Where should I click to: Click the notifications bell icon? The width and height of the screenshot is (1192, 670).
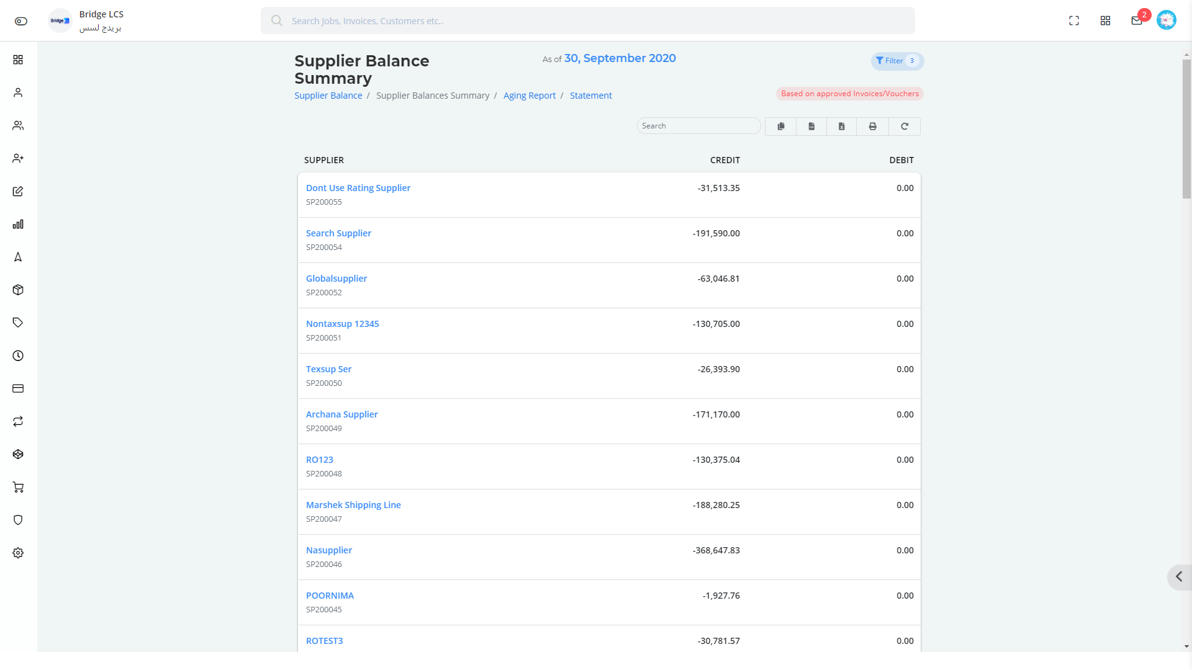1136,20
